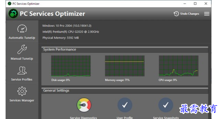Click the Service Diagnostics gauge icon
220x119 pixels.
point(84,105)
